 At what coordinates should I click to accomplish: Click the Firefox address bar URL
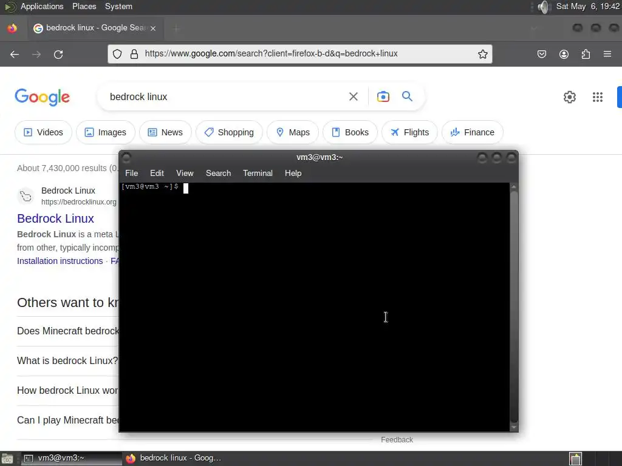click(x=271, y=53)
